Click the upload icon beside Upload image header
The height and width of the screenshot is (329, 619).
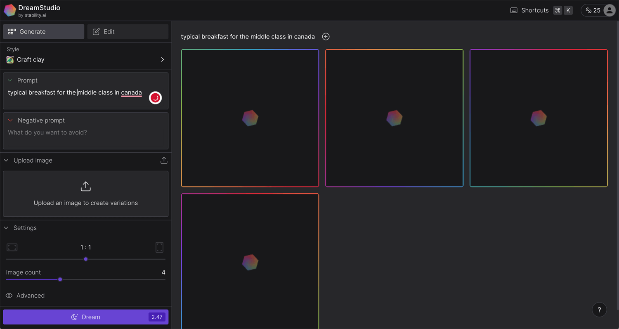click(164, 161)
